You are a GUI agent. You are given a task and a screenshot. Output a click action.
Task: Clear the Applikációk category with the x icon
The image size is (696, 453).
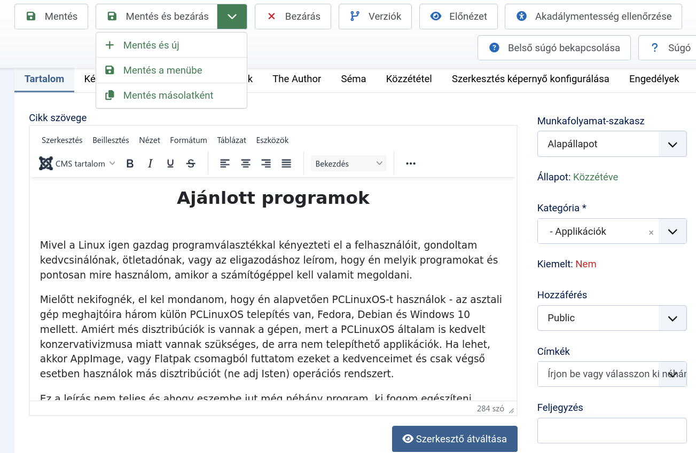(651, 232)
